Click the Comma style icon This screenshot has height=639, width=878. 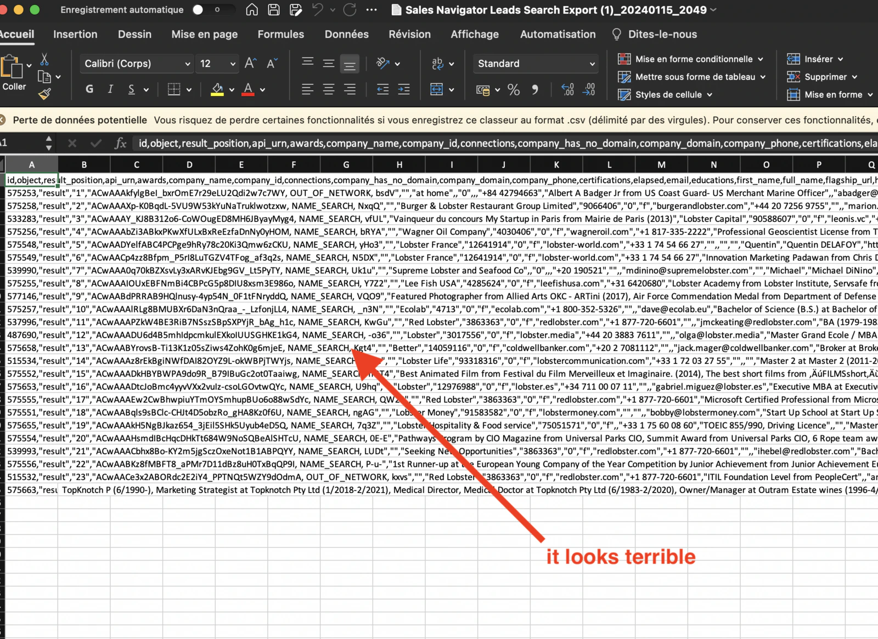pyautogui.click(x=534, y=89)
